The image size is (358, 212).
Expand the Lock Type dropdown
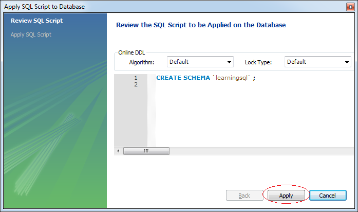click(x=318, y=62)
